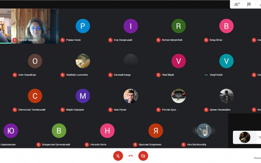Click Оксана Чернова's video feed
This screenshot has height=163, width=261.
pos(35,26)
